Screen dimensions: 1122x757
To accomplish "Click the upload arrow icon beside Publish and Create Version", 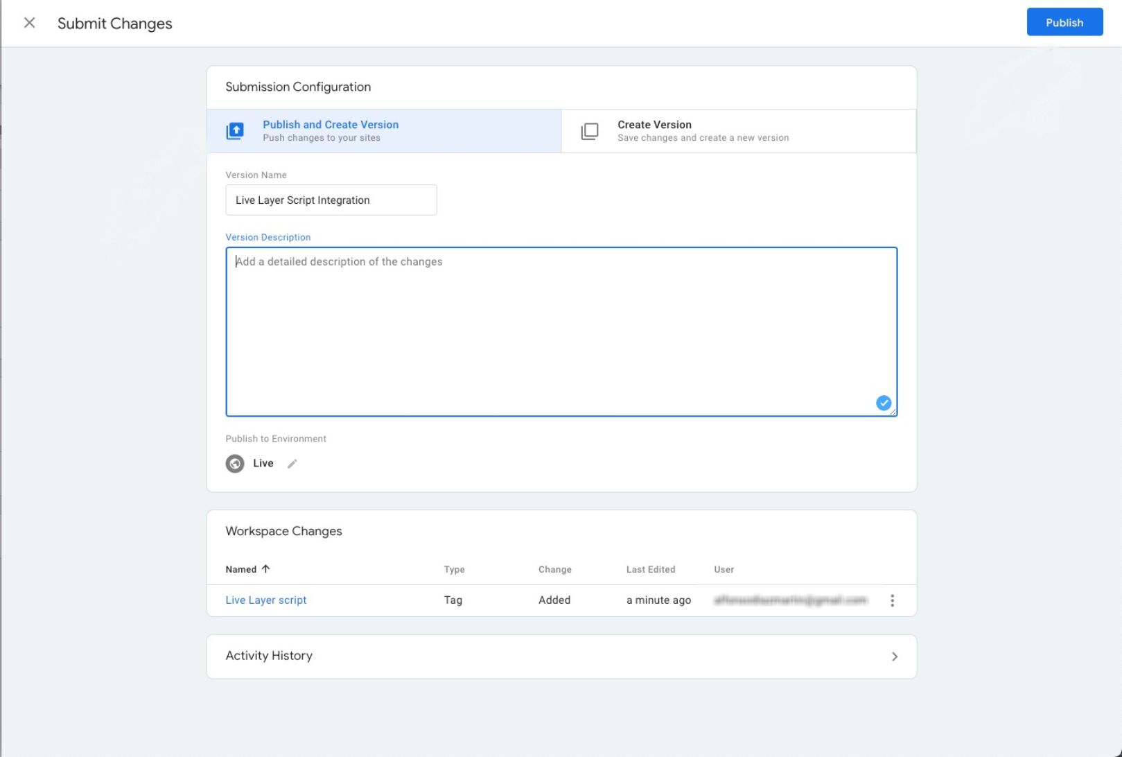I will [235, 130].
